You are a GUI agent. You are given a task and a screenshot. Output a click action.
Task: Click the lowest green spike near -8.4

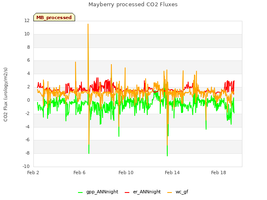click(167, 155)
